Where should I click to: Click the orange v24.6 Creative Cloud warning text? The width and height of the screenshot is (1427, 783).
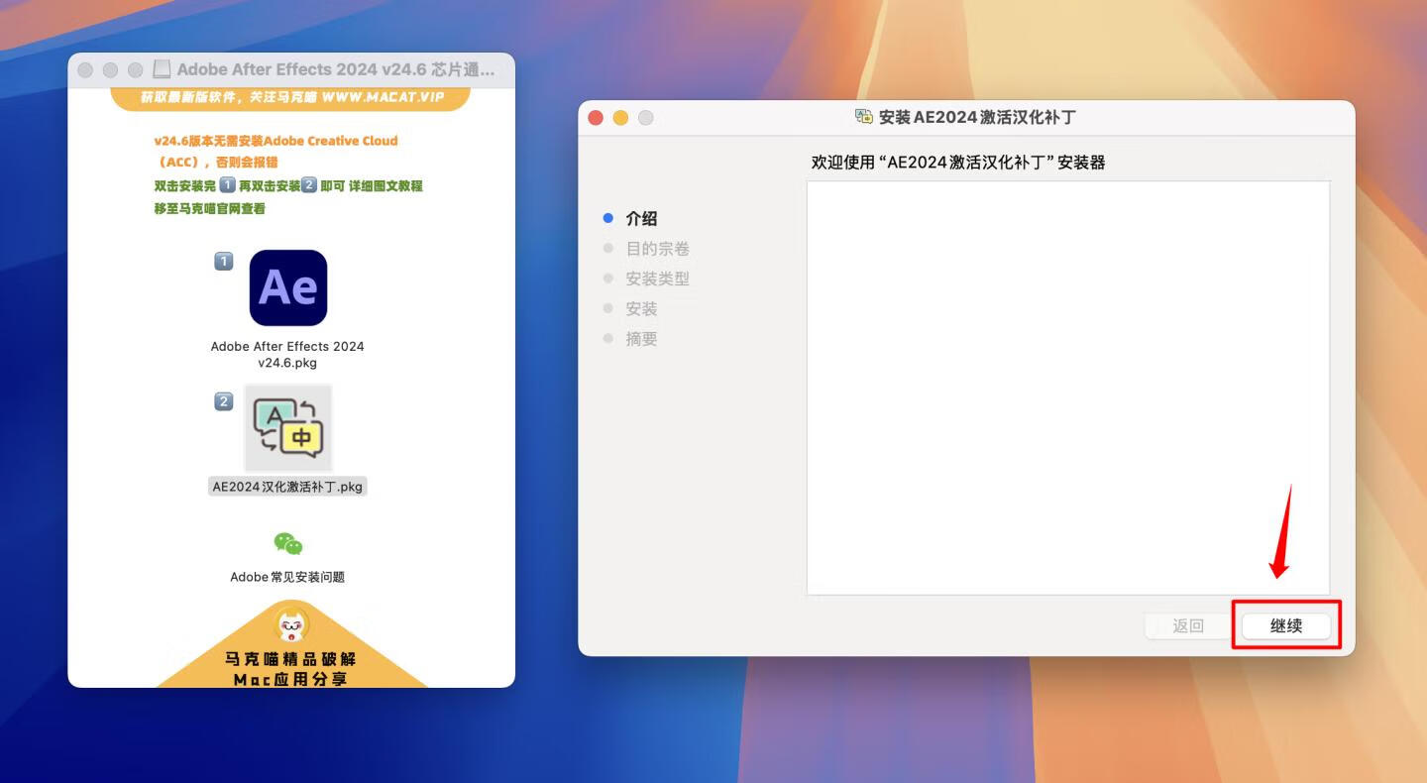pos(275,151)
